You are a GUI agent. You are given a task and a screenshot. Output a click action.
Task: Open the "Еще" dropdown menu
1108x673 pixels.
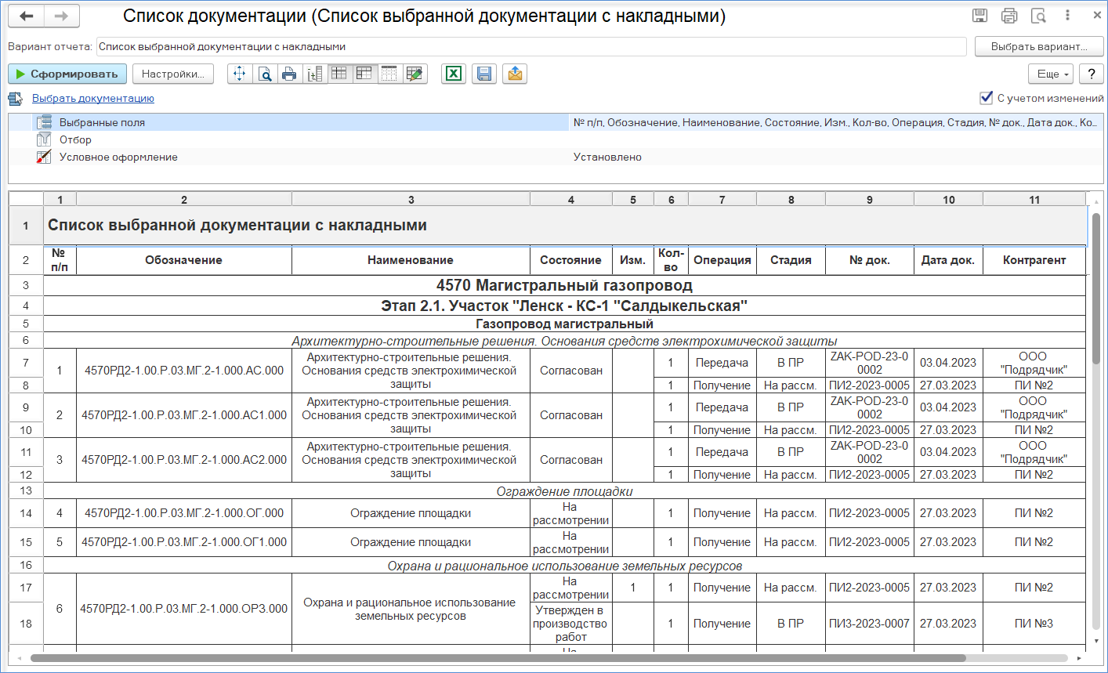(x=1052, y=74)
